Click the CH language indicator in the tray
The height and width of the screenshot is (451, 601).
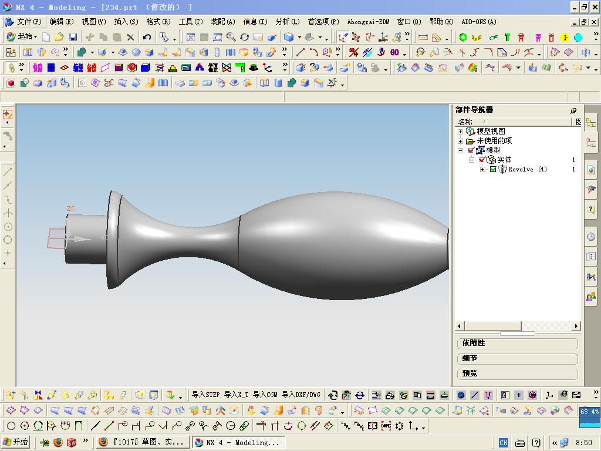pyautogui.click(x=503, y=443)
